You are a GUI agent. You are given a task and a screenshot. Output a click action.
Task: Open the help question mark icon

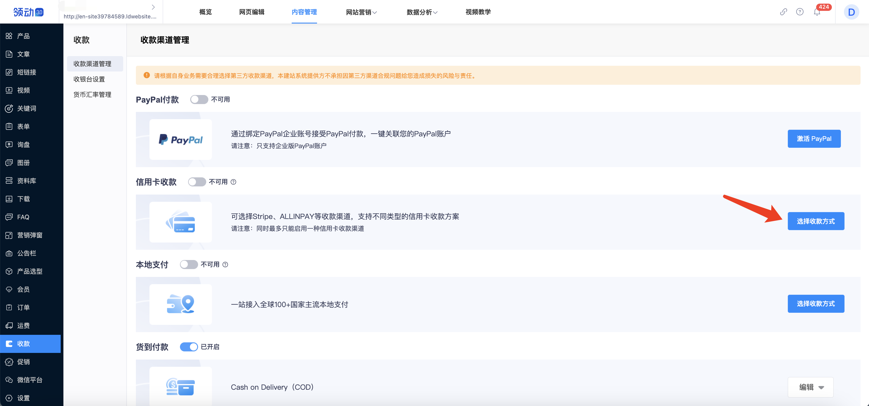tap(800, 12)
